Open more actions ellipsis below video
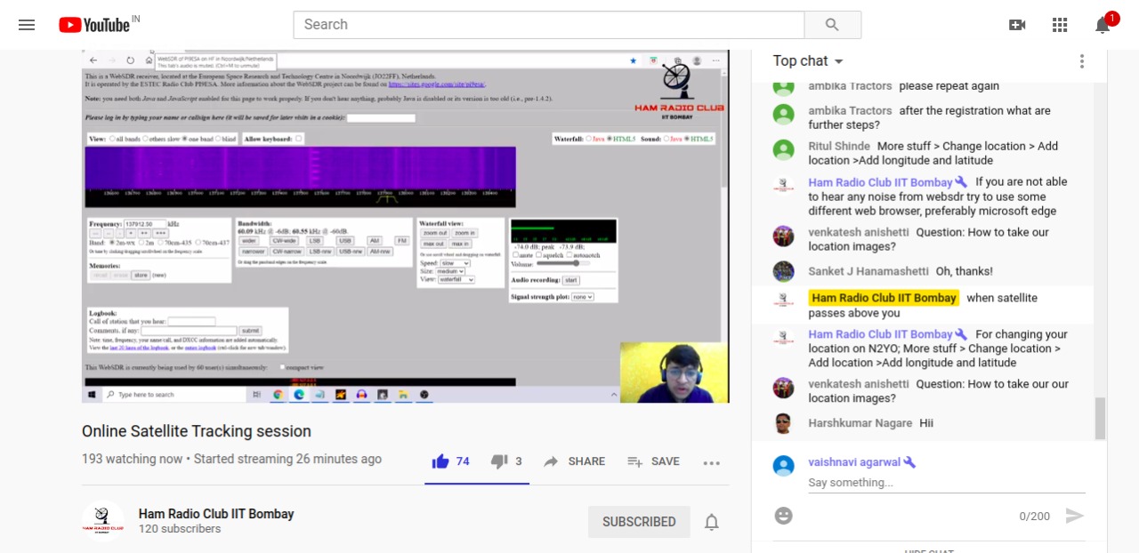This screenshot has height=553, width=1139. click(x=711, y=462)
